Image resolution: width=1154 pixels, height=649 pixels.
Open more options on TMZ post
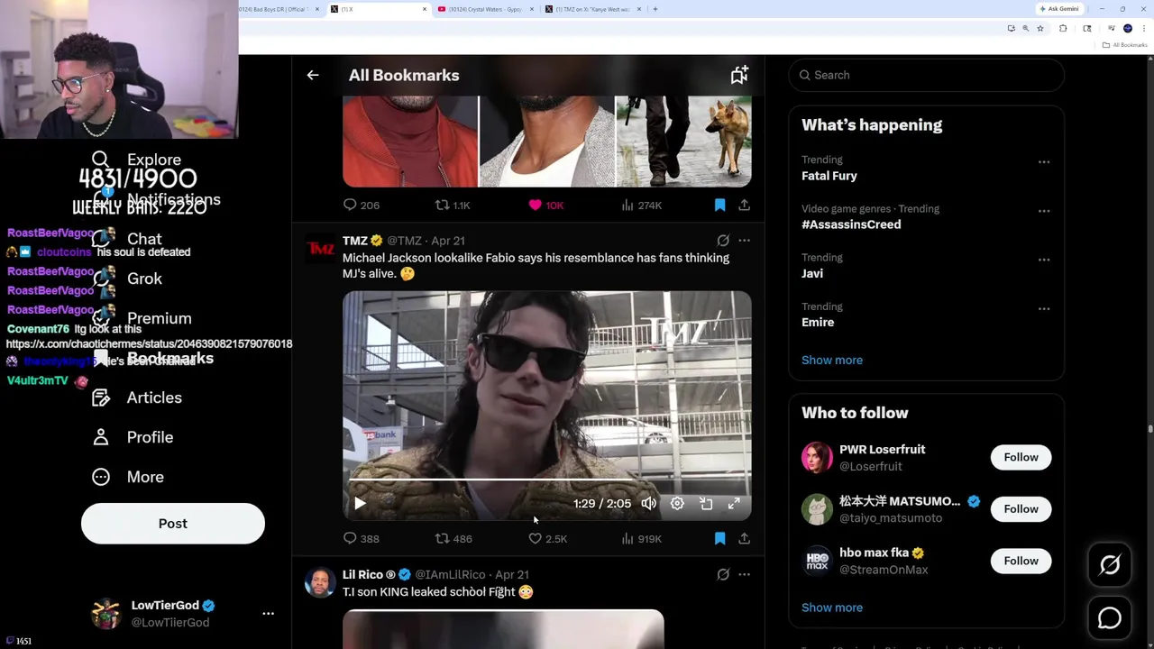pos(745,241)
